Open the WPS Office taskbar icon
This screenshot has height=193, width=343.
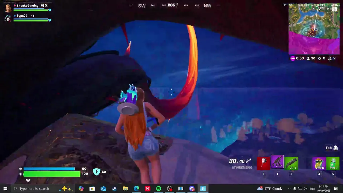click(147, 189)
